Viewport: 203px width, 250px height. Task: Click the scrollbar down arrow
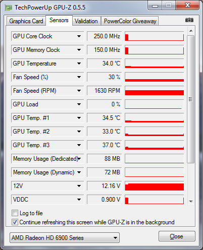coord(191,201)
